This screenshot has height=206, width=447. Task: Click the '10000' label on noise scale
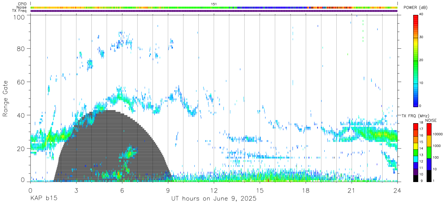tap(438, 134)
